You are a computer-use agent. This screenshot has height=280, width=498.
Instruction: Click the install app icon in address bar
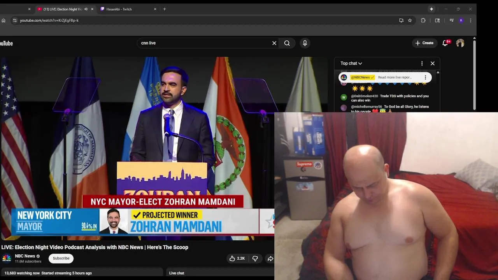click(401, 20)
